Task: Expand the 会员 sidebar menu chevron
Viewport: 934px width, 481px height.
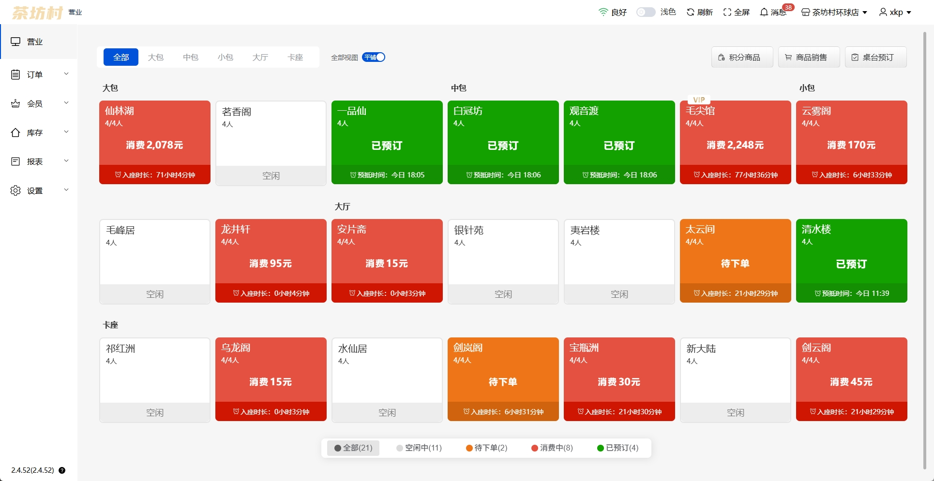Action: tap(66, 103)
